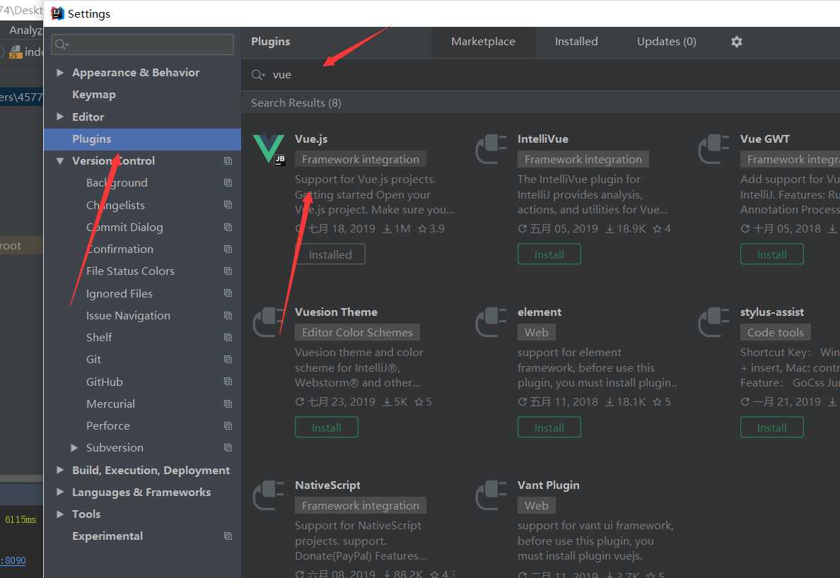
Task: Click the Vue GWT plugin plug icon
Action: pos(714,149)
